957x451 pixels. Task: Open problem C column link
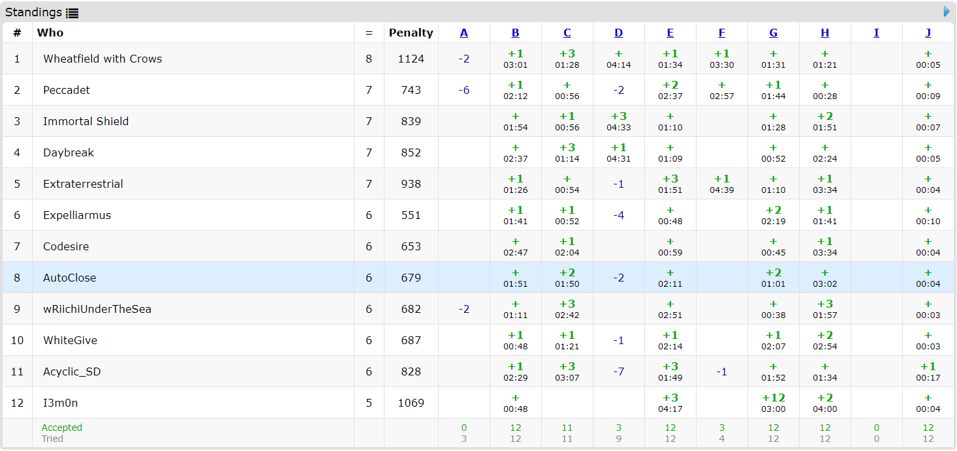tap(567, 33)
